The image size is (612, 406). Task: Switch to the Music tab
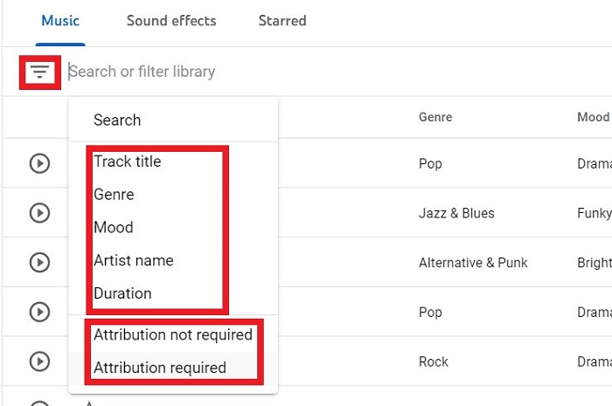click(60, 20)
